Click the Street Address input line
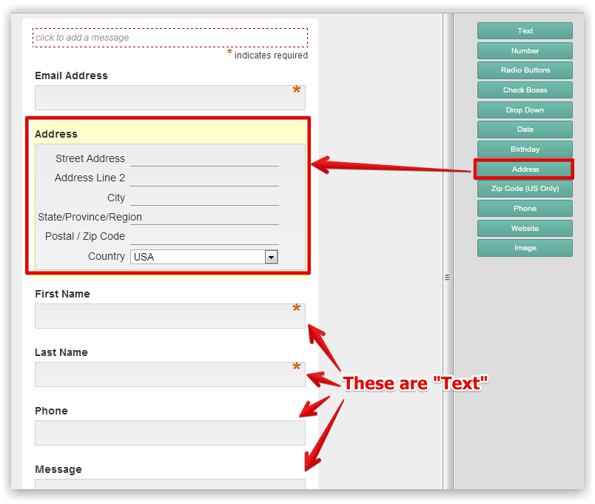595x504 pixels. (204, 158)
